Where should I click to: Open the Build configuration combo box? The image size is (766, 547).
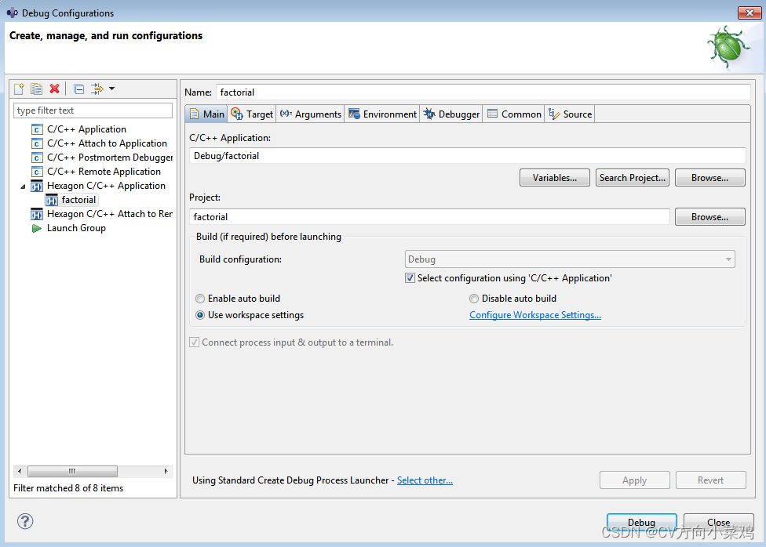point(570,259)
